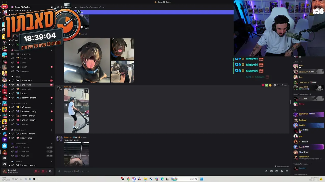Click the message input field
Screen dimensions: 325x182
tap(162, 171)
